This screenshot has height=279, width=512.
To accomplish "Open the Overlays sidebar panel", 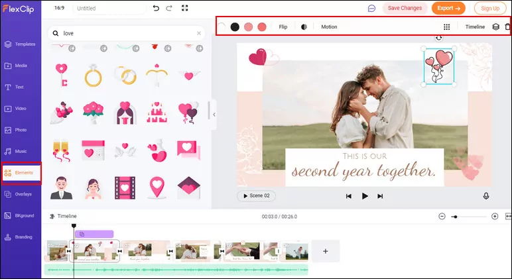I will (x=18, y=194).
